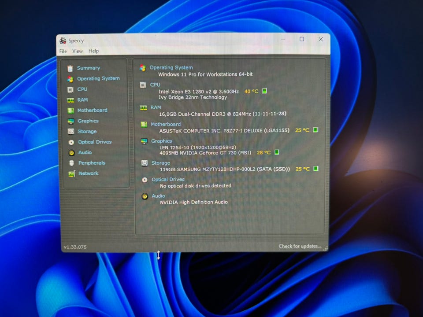The height and width of the screenshot is (317, 423).
Task: Open the Motherboard heading link in summary
Action: tap(166, 124)
